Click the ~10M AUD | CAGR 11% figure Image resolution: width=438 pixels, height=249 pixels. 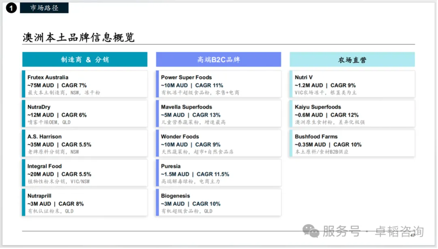point(192,85)
